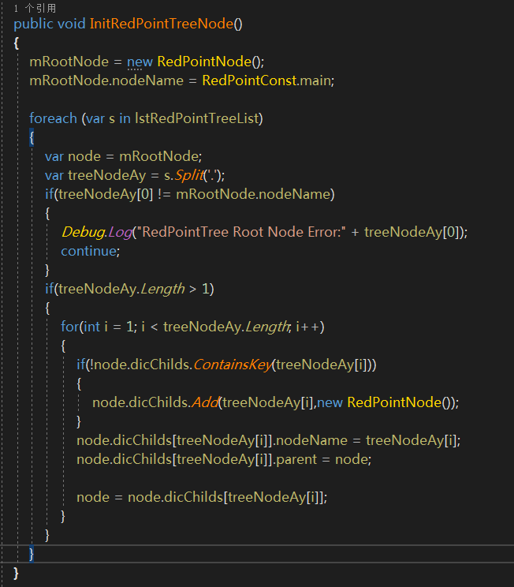Click 'Debug' in the Debug.Log call
Image resolution: width=514 pixels, height=587 pixels.
tap(84, 232)
